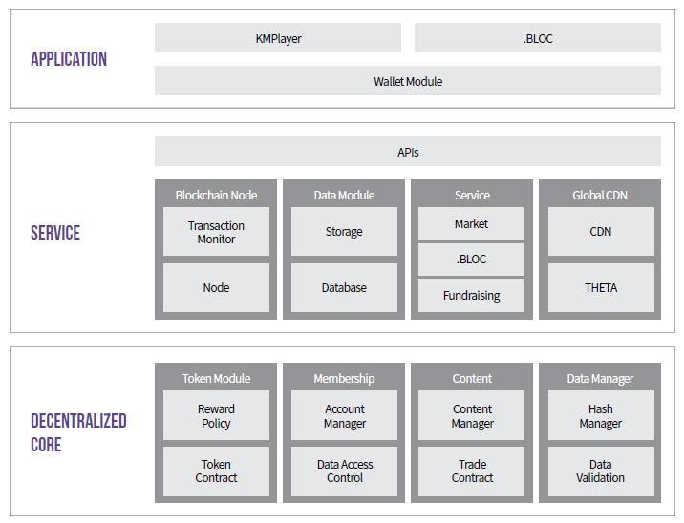This screenshot has height=523, width=684.
Task: Click the DECENTRALIZED CORE heading
Action: 78,432
